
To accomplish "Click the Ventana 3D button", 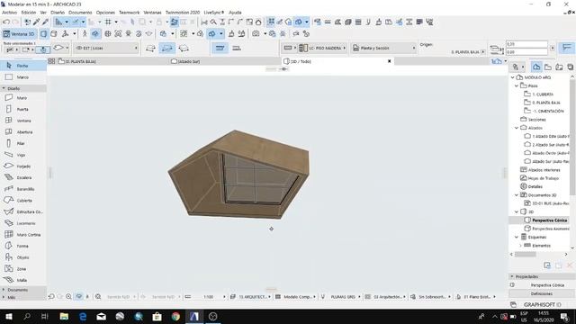I will click(x=19, y=34).
